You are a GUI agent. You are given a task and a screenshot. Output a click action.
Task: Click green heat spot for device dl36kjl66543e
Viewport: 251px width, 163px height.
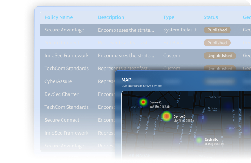click(199, 140)
